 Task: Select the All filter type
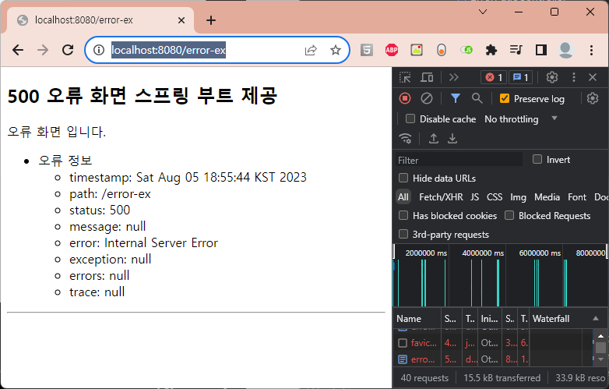point(403,197)
